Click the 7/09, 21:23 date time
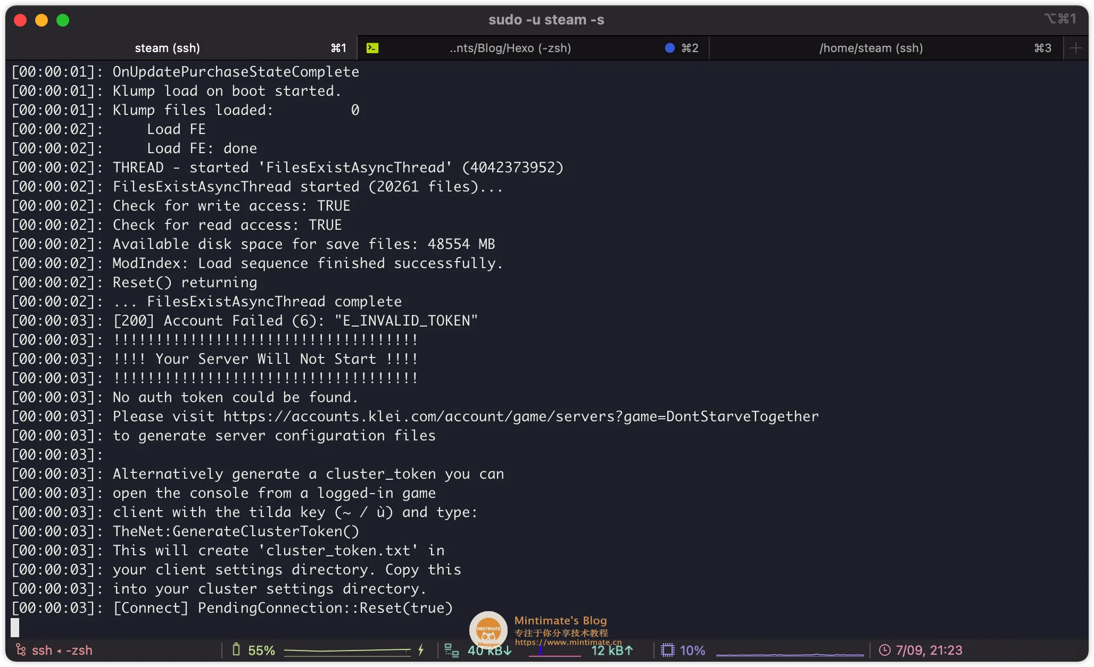Screen dimensions: 1094x667 pos(929,650)
